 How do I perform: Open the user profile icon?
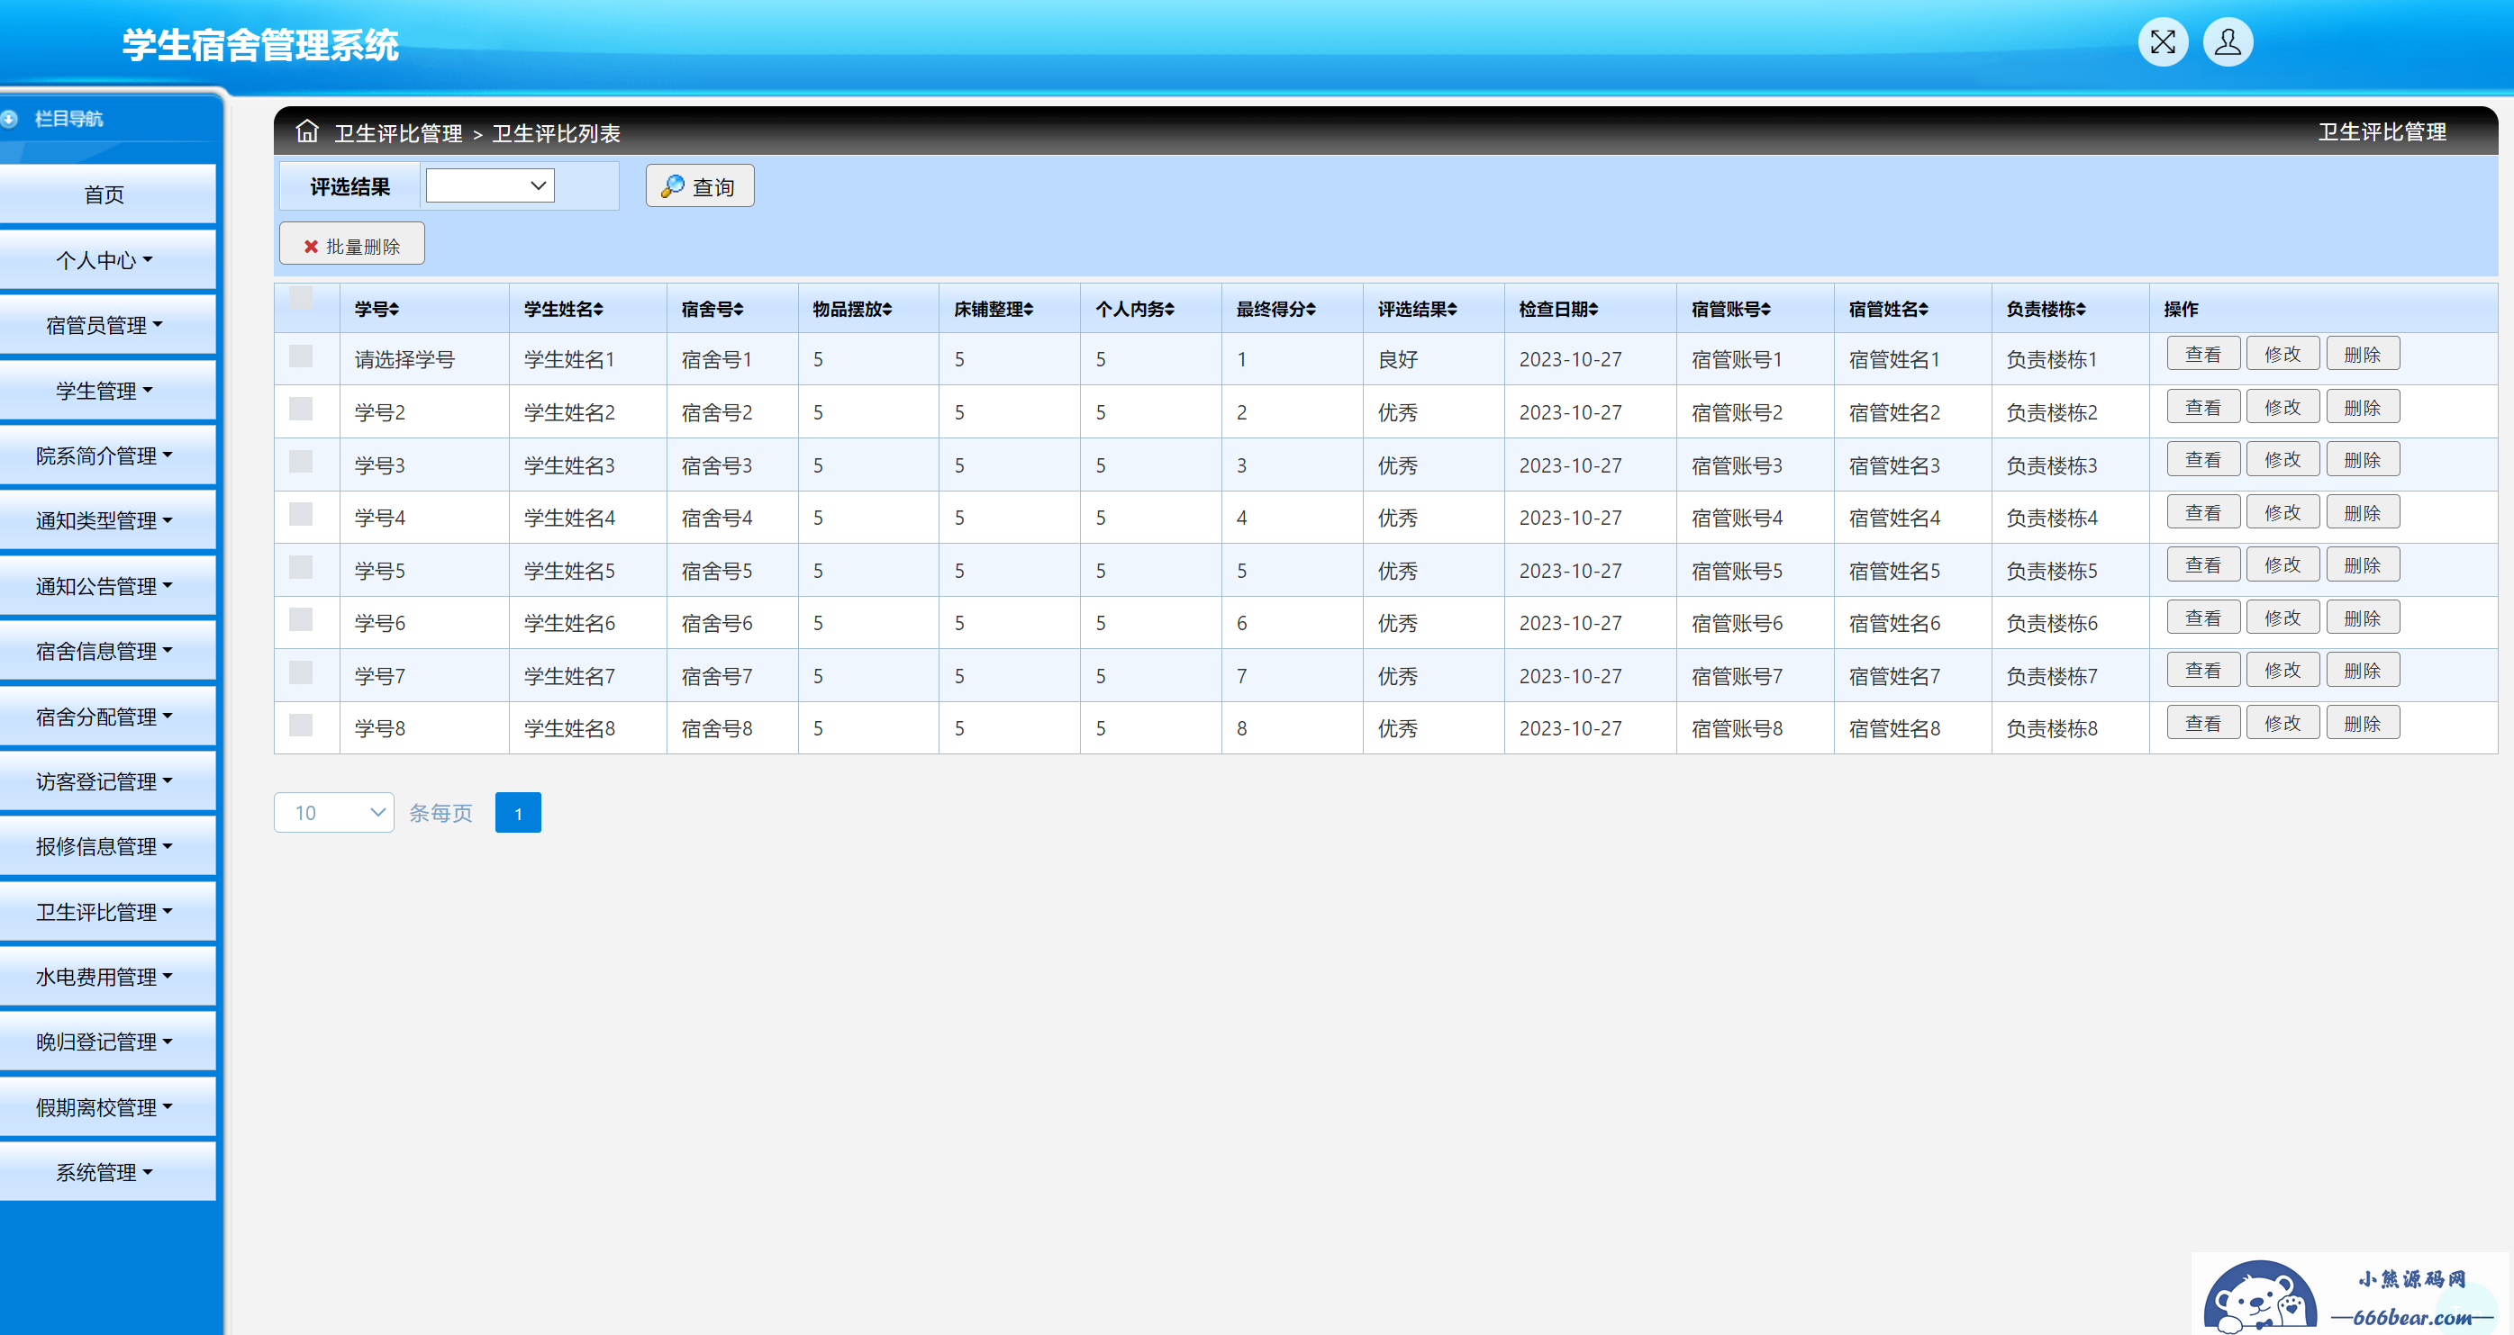(2228, 42)
